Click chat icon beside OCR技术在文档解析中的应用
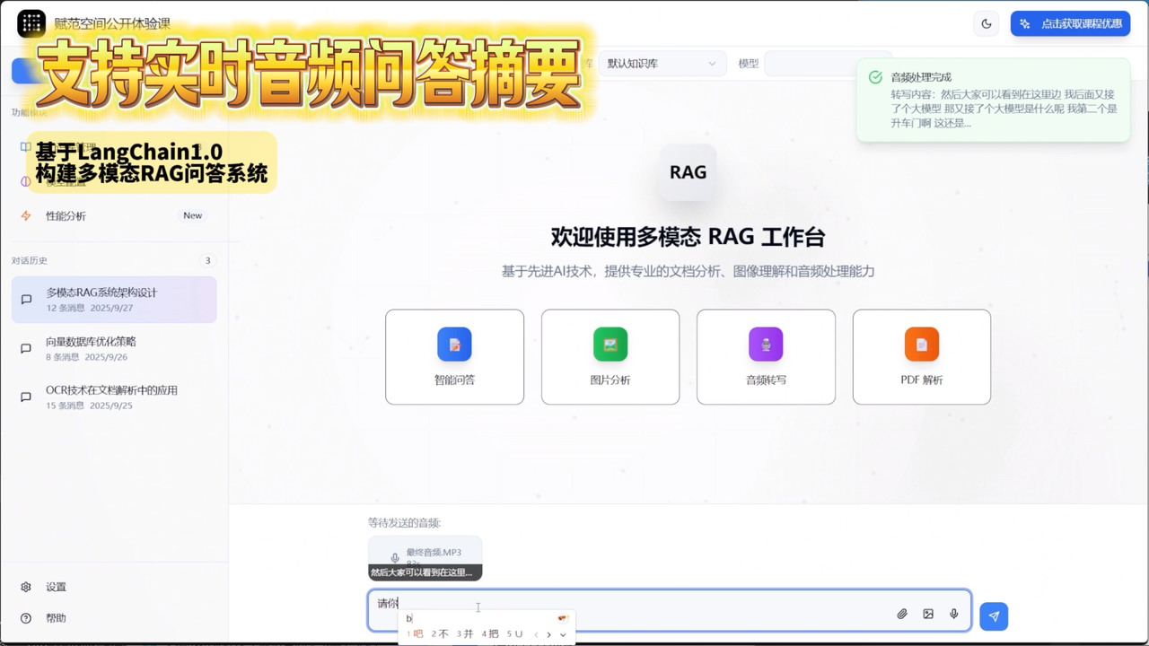This screenshot has height=646, width=1149. (x=26, y=397)
